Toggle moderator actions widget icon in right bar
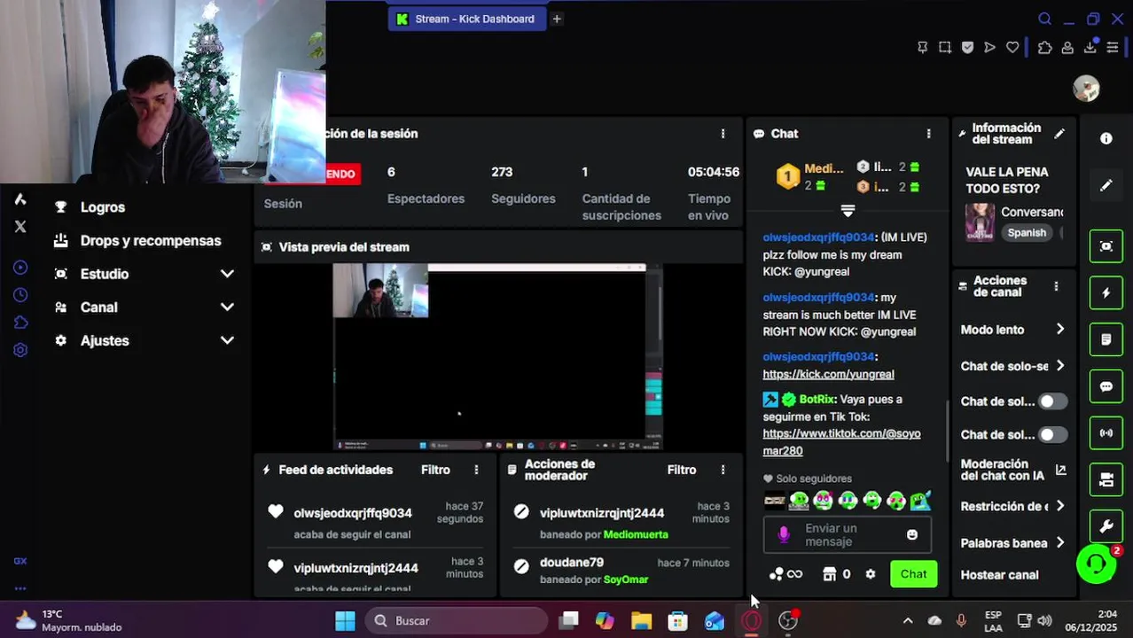This screenshot has height=638, width=1133. (x=1106, y=339)
